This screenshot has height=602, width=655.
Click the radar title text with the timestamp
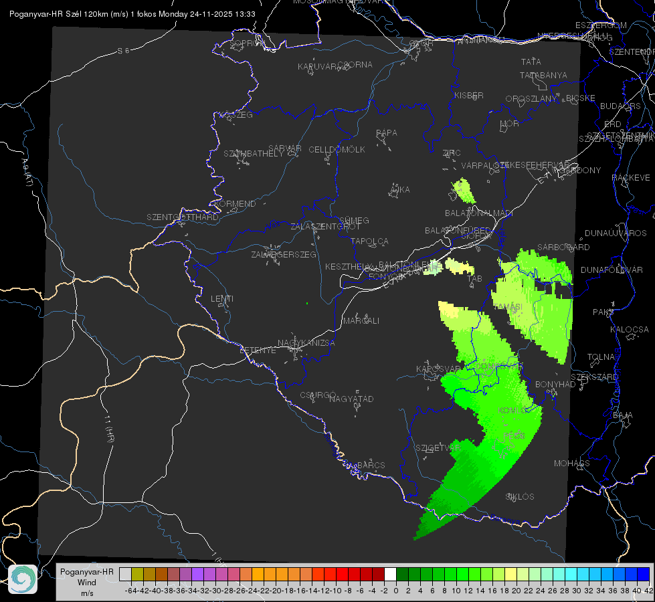[132, 14]
